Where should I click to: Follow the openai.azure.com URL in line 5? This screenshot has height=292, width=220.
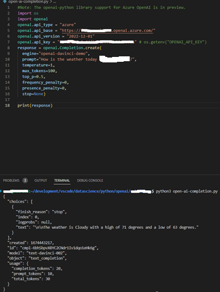point(108,30)
